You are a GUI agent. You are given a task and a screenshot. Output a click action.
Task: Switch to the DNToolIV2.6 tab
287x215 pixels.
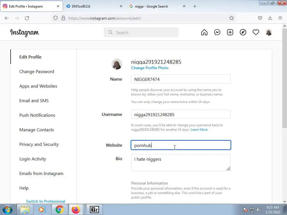click(x=94, y=6)
